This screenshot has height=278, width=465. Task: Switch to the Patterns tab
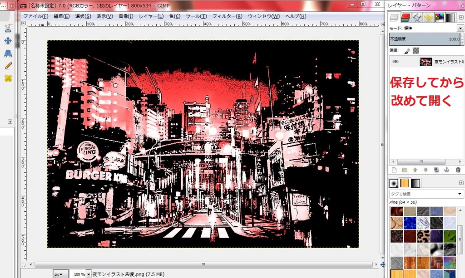(405, 183)
